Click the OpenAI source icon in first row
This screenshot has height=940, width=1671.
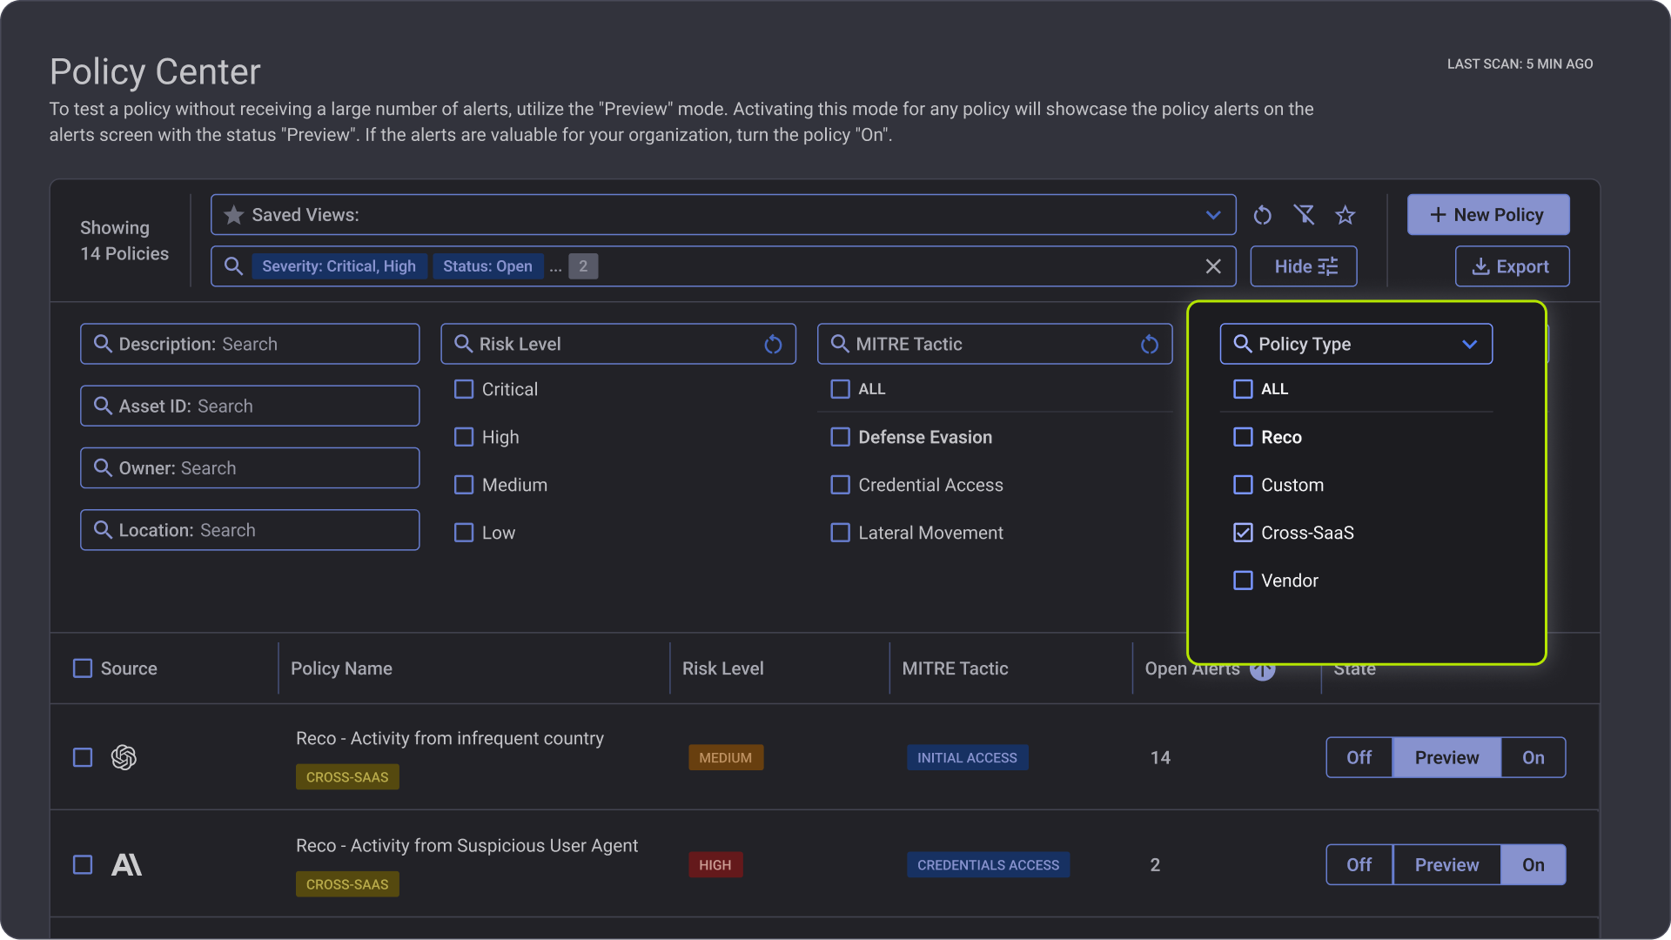point(124,757)
